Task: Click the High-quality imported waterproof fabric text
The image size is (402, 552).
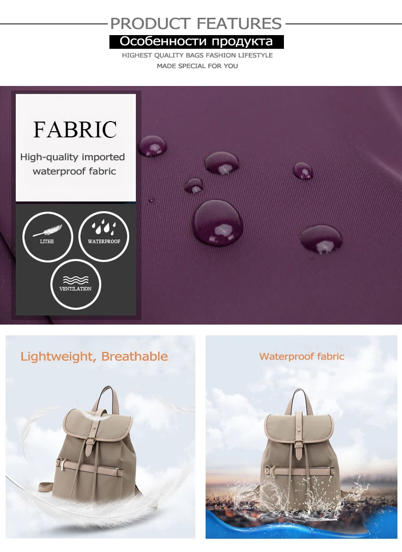Action: pyautogui.click(x=73, y=164)
